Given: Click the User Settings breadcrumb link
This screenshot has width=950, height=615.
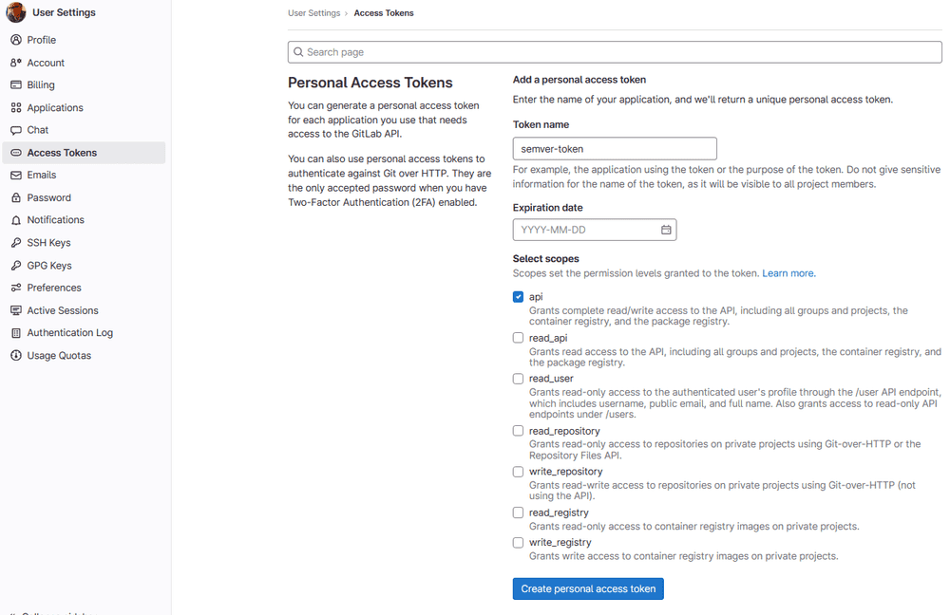Looking at the screenshot, I should point(313,13).
